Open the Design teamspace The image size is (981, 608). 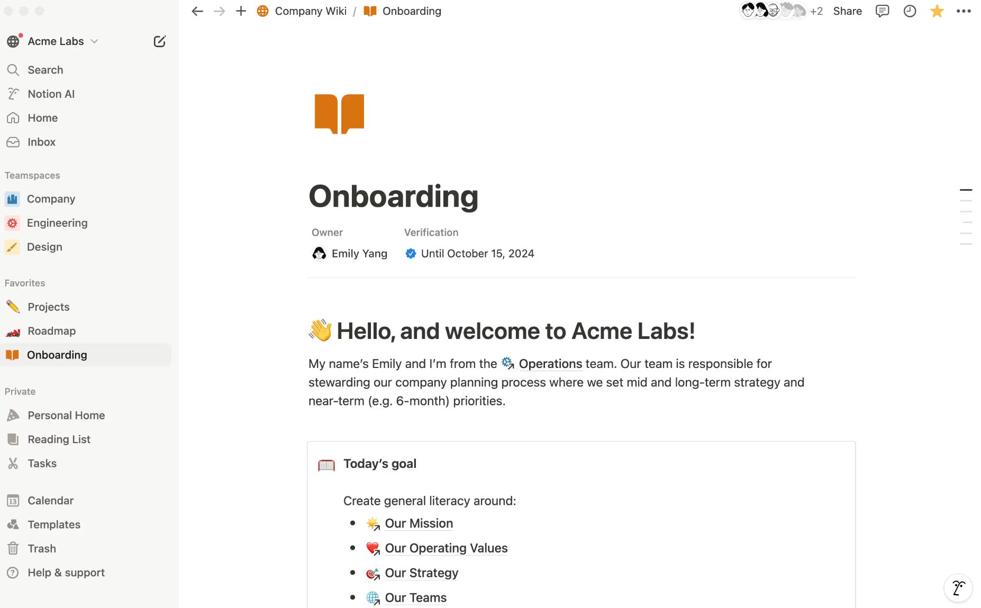tap(44, 247)
